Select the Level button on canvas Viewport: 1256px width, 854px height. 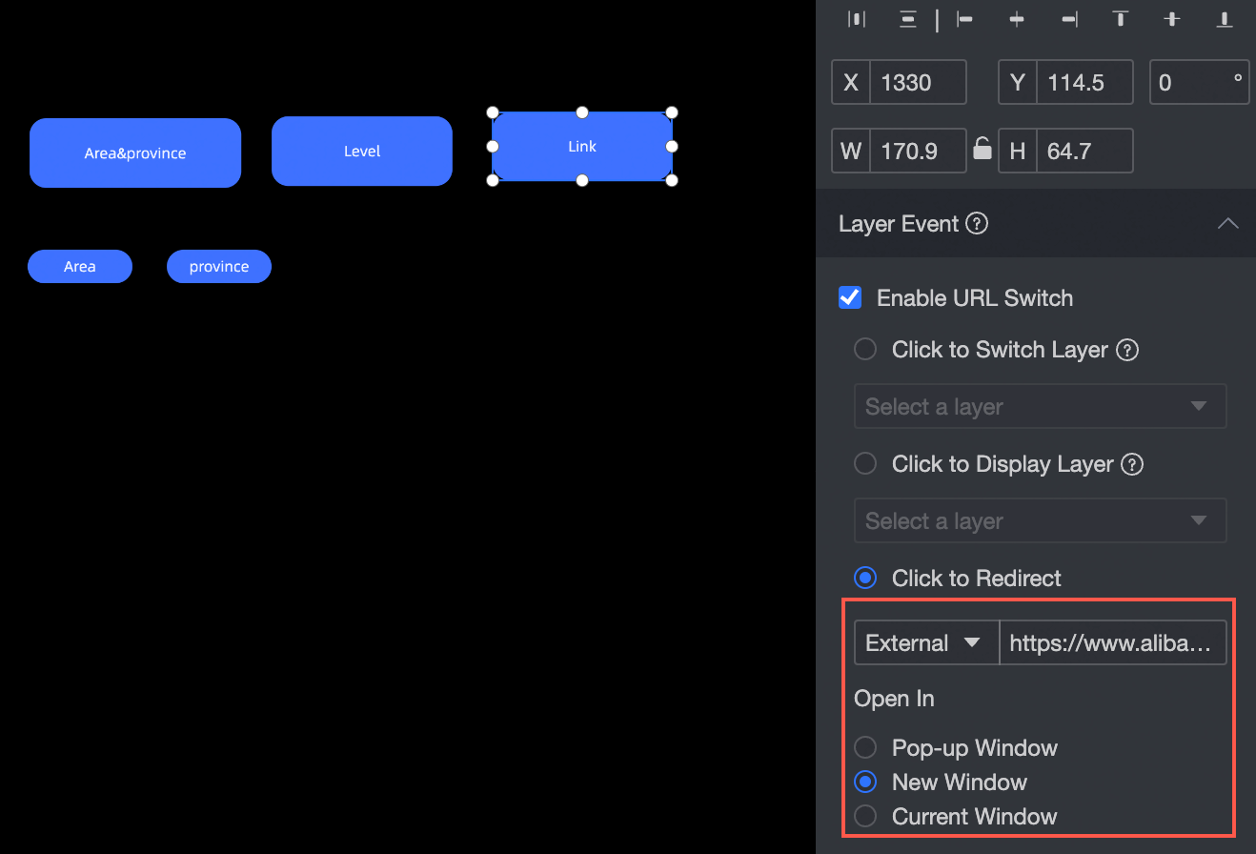tap(362, 151)
